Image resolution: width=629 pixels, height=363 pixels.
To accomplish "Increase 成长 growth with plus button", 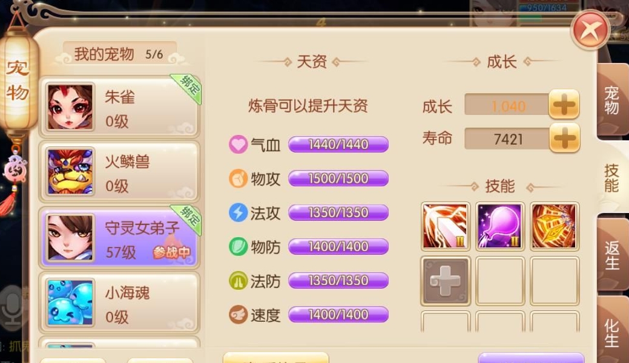I will [564, 104].
